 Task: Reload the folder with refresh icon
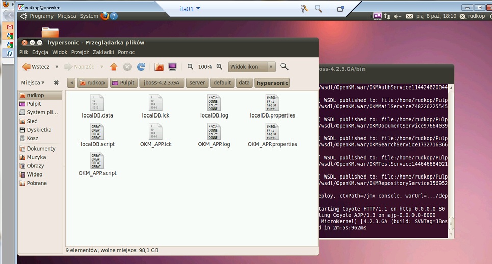tap(141, 67)
